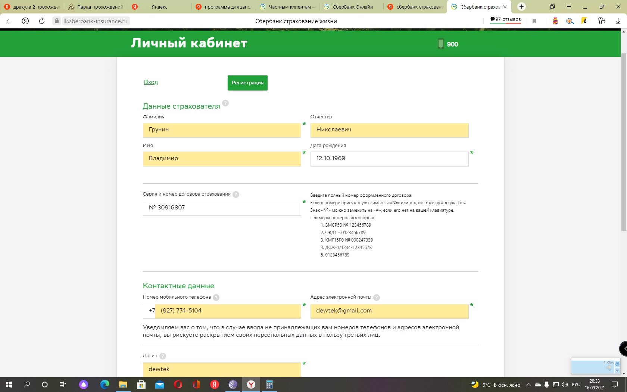Open Microsoft Store from taskbar

(x=141, y=385)
